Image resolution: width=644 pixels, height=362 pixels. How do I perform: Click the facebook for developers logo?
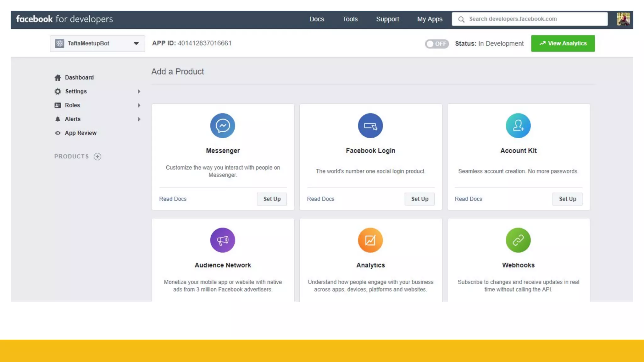coord(64,19)
